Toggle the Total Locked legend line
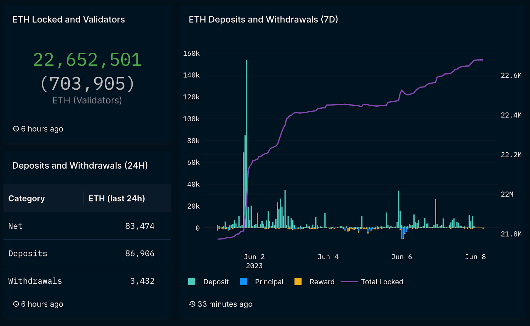 click(x=349, y=282)
